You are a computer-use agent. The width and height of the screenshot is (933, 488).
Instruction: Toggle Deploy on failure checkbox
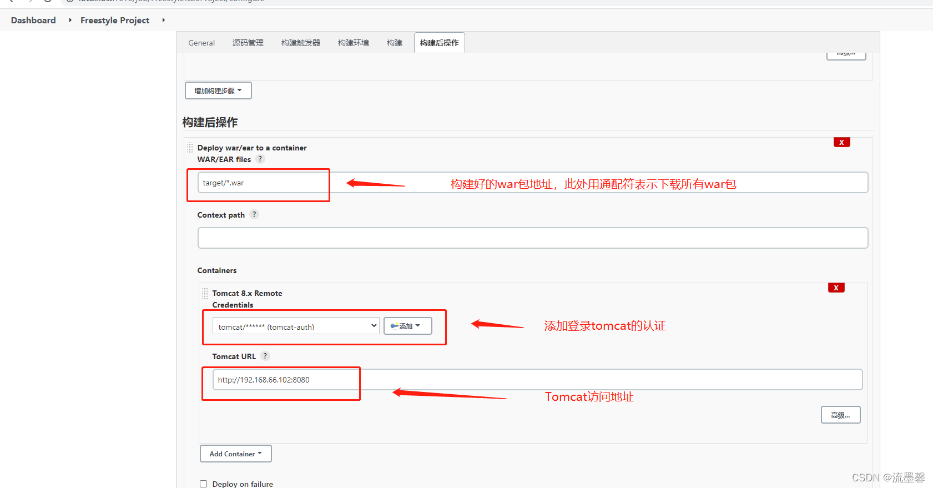(x=204, y=484)
